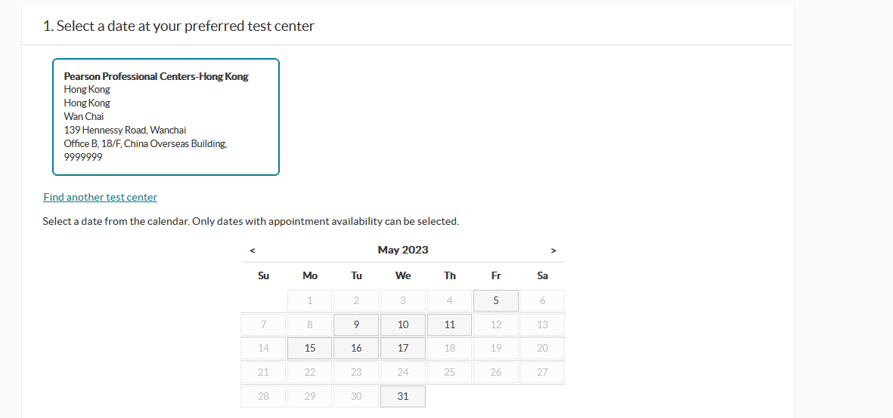The image size is (893, 418).
Task: Select May 31 as test date
Action: pyautogui.click(x=403, y=396)
